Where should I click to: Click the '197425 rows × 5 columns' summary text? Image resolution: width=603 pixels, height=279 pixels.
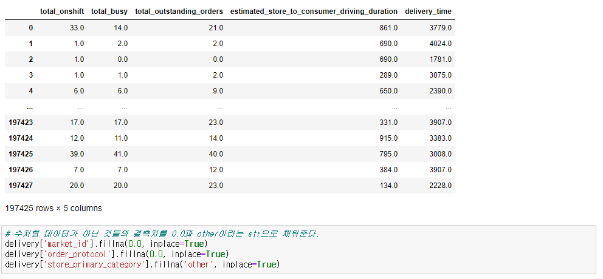click(53, 209)
